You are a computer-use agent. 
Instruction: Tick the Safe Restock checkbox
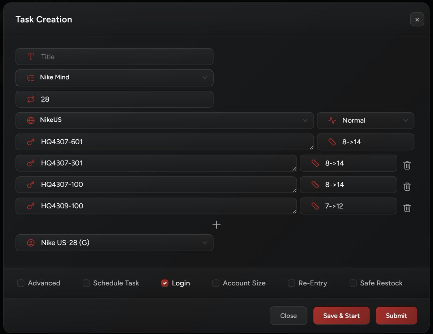[353, 283]
